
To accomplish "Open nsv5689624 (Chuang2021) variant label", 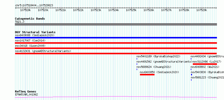I will (154, 67).
